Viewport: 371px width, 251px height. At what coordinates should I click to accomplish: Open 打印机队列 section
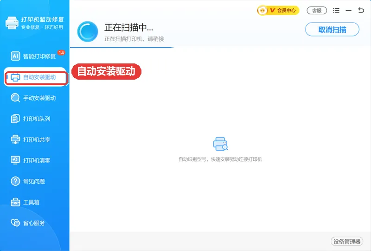click(36, 119)
